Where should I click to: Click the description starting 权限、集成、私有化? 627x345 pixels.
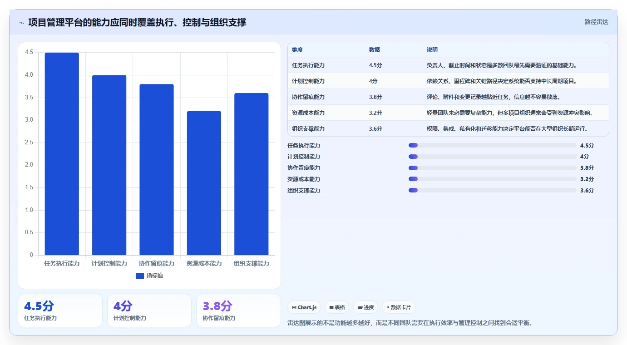pos(508,129)
